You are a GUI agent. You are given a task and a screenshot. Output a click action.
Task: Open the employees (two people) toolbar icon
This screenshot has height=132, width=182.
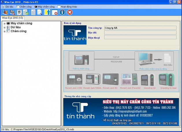[x=12, y=12]
